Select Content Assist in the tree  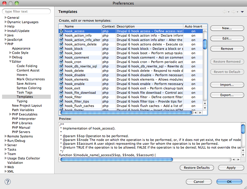click(x=28, y=70)
